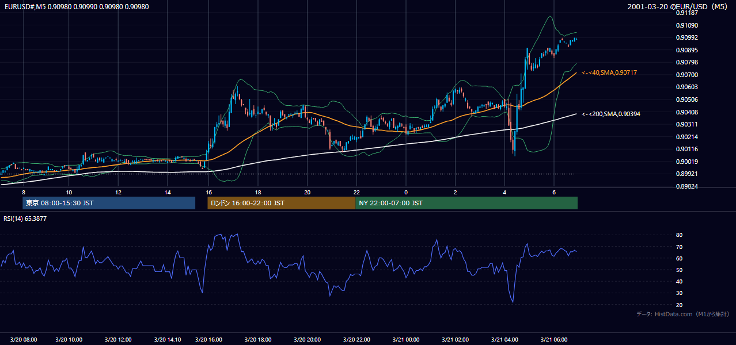This screenshot has height=345, width=736.
Task: Click the 東京 08:00-15:30 JST session bar
Action: click(x=109, y=203)
